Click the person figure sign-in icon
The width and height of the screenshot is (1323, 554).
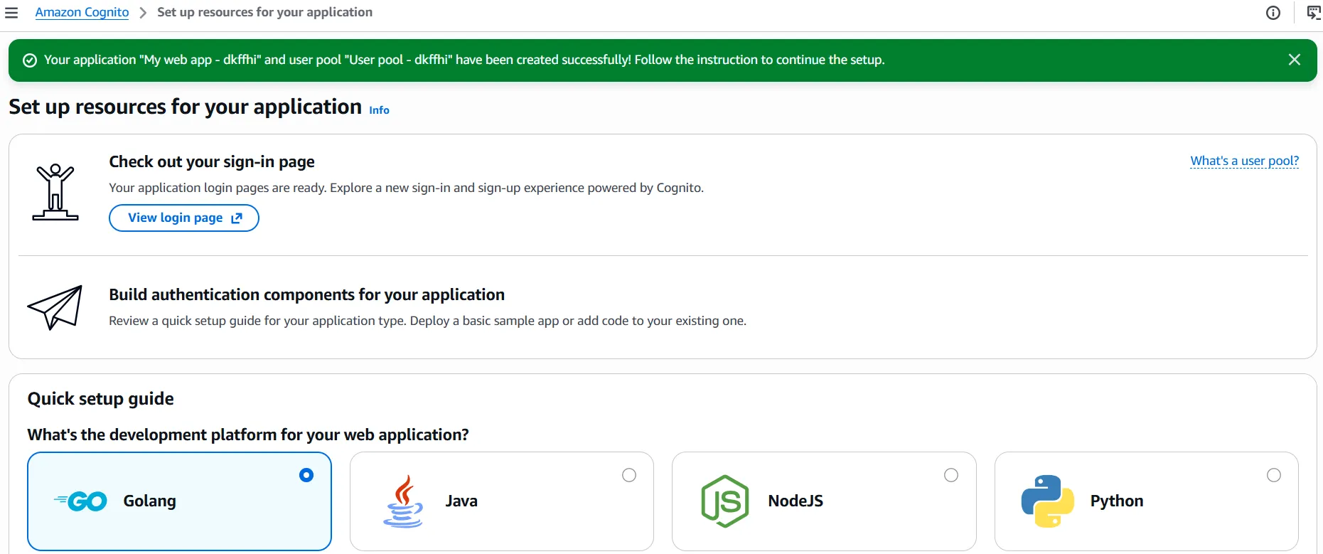point(55,192)
